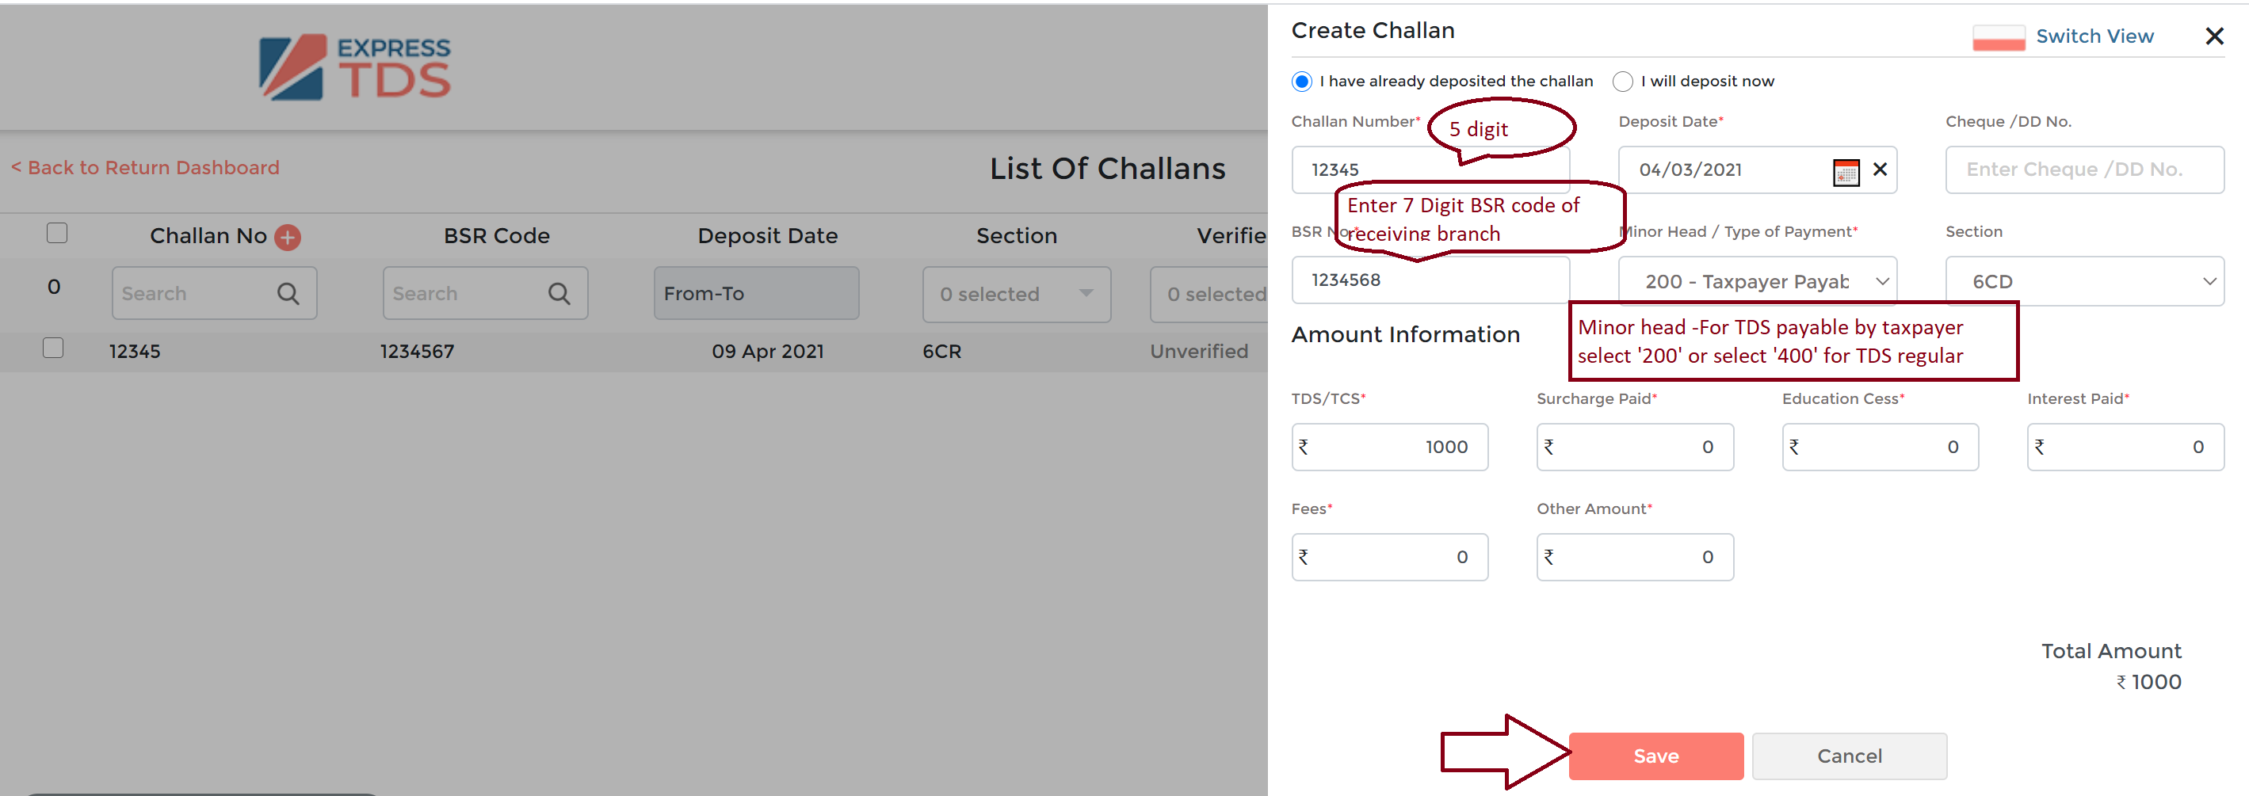Click the Express TDS logo

(354, 68)
